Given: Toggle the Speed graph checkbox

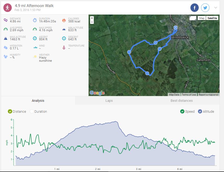Looking at the screenshot, I should (182, 111).
